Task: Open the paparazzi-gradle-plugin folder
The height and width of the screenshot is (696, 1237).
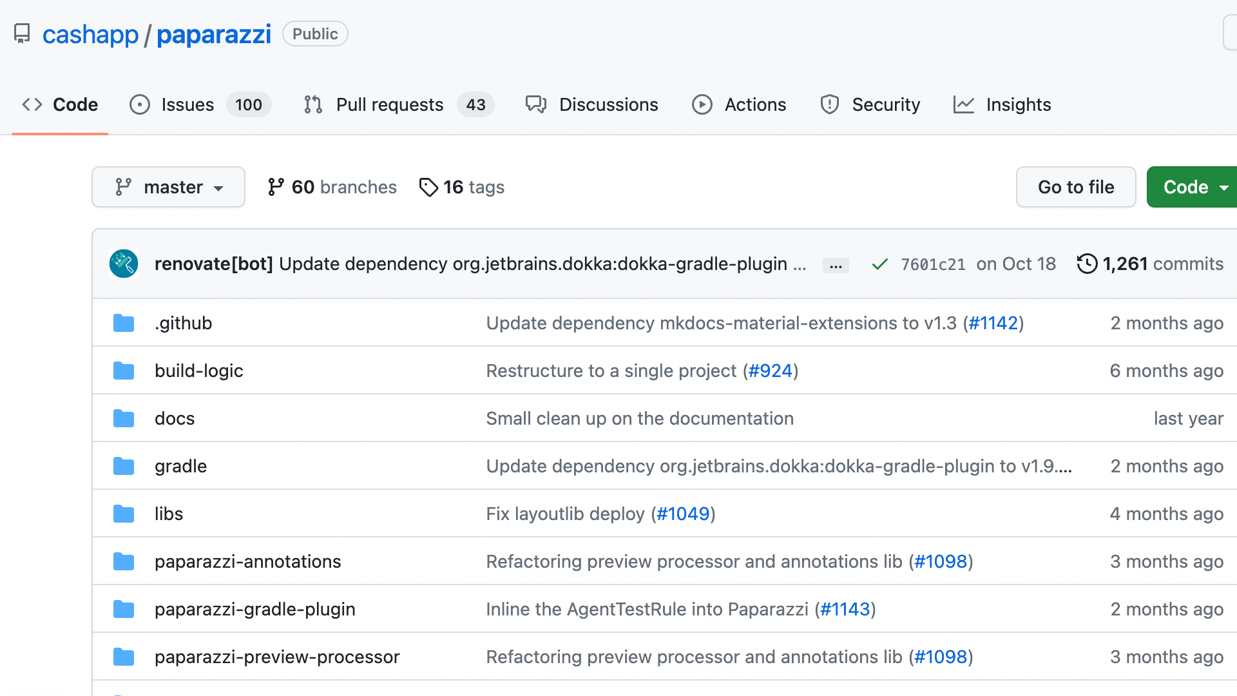Action: coord(254,609)
